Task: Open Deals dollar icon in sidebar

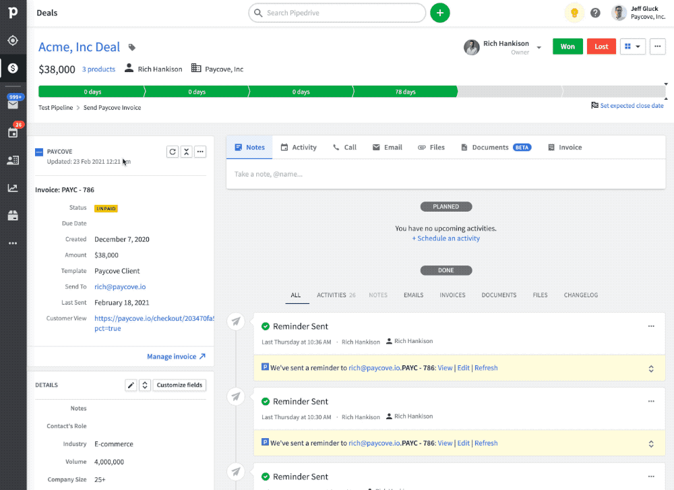Action: coord(13,68)
